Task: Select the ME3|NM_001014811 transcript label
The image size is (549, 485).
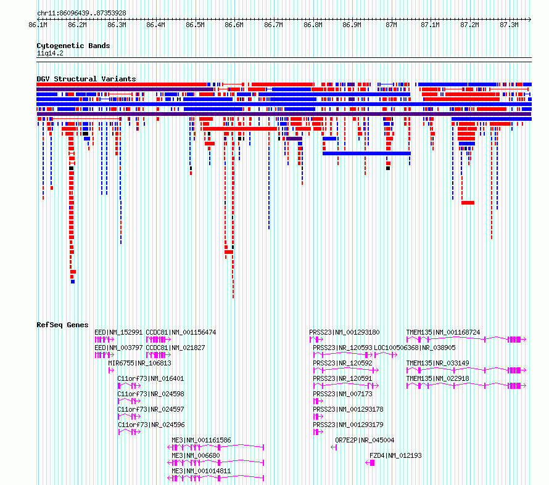Action: (201, 471)
